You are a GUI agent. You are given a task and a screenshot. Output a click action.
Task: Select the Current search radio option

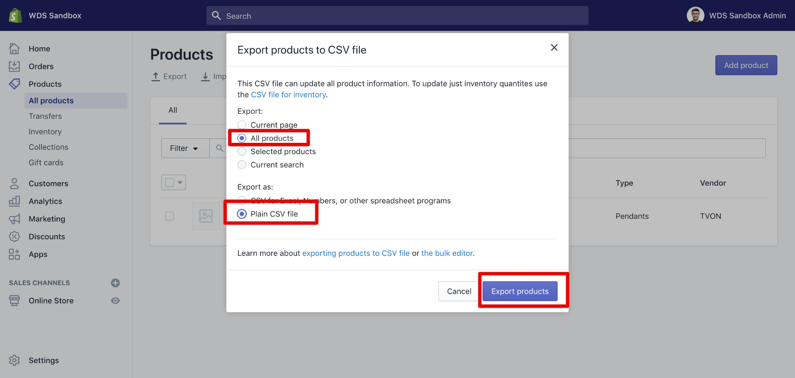coord(242,165)
